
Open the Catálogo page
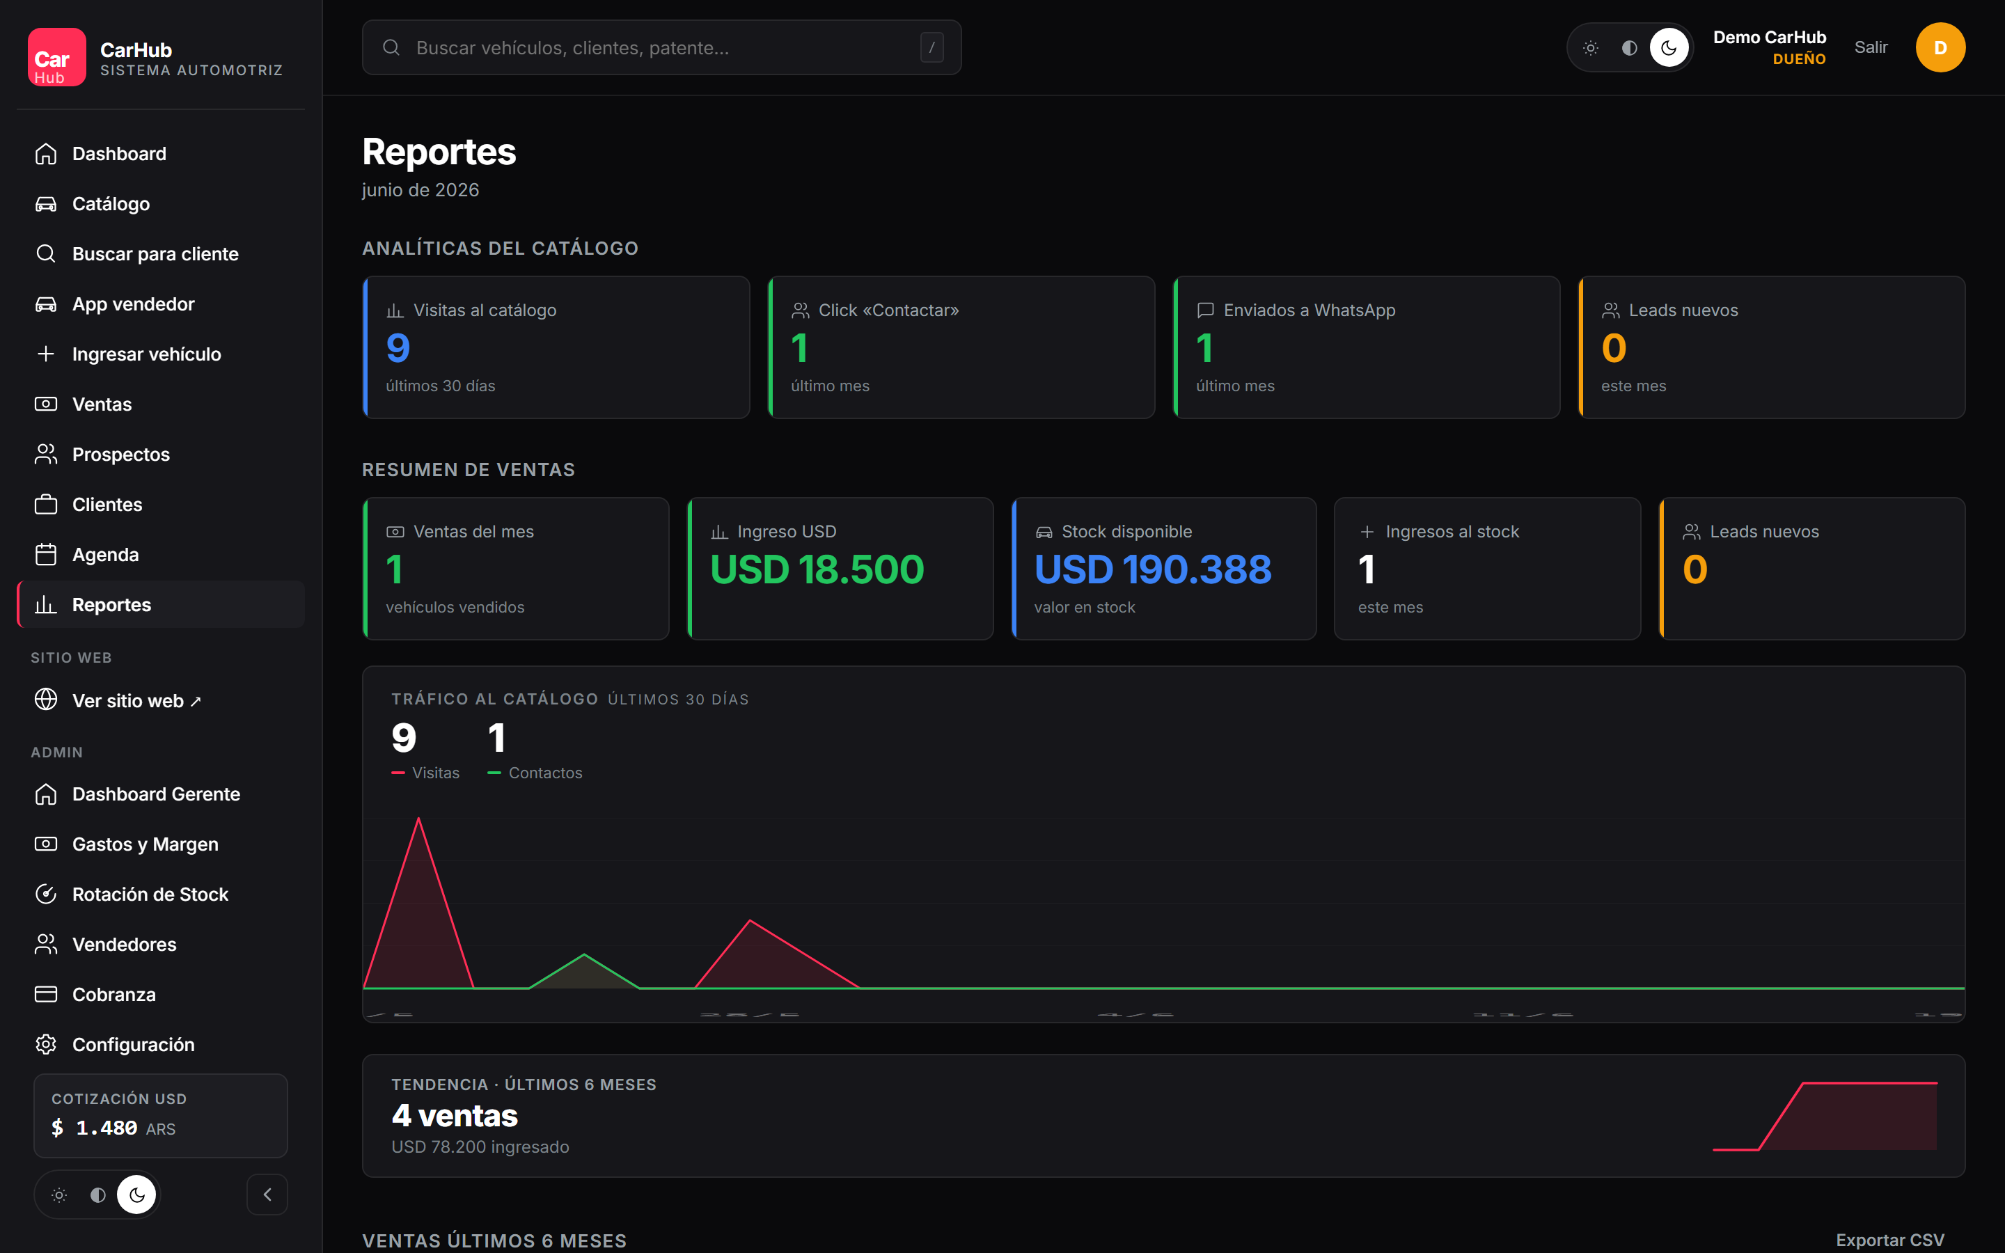coord(161,204)
